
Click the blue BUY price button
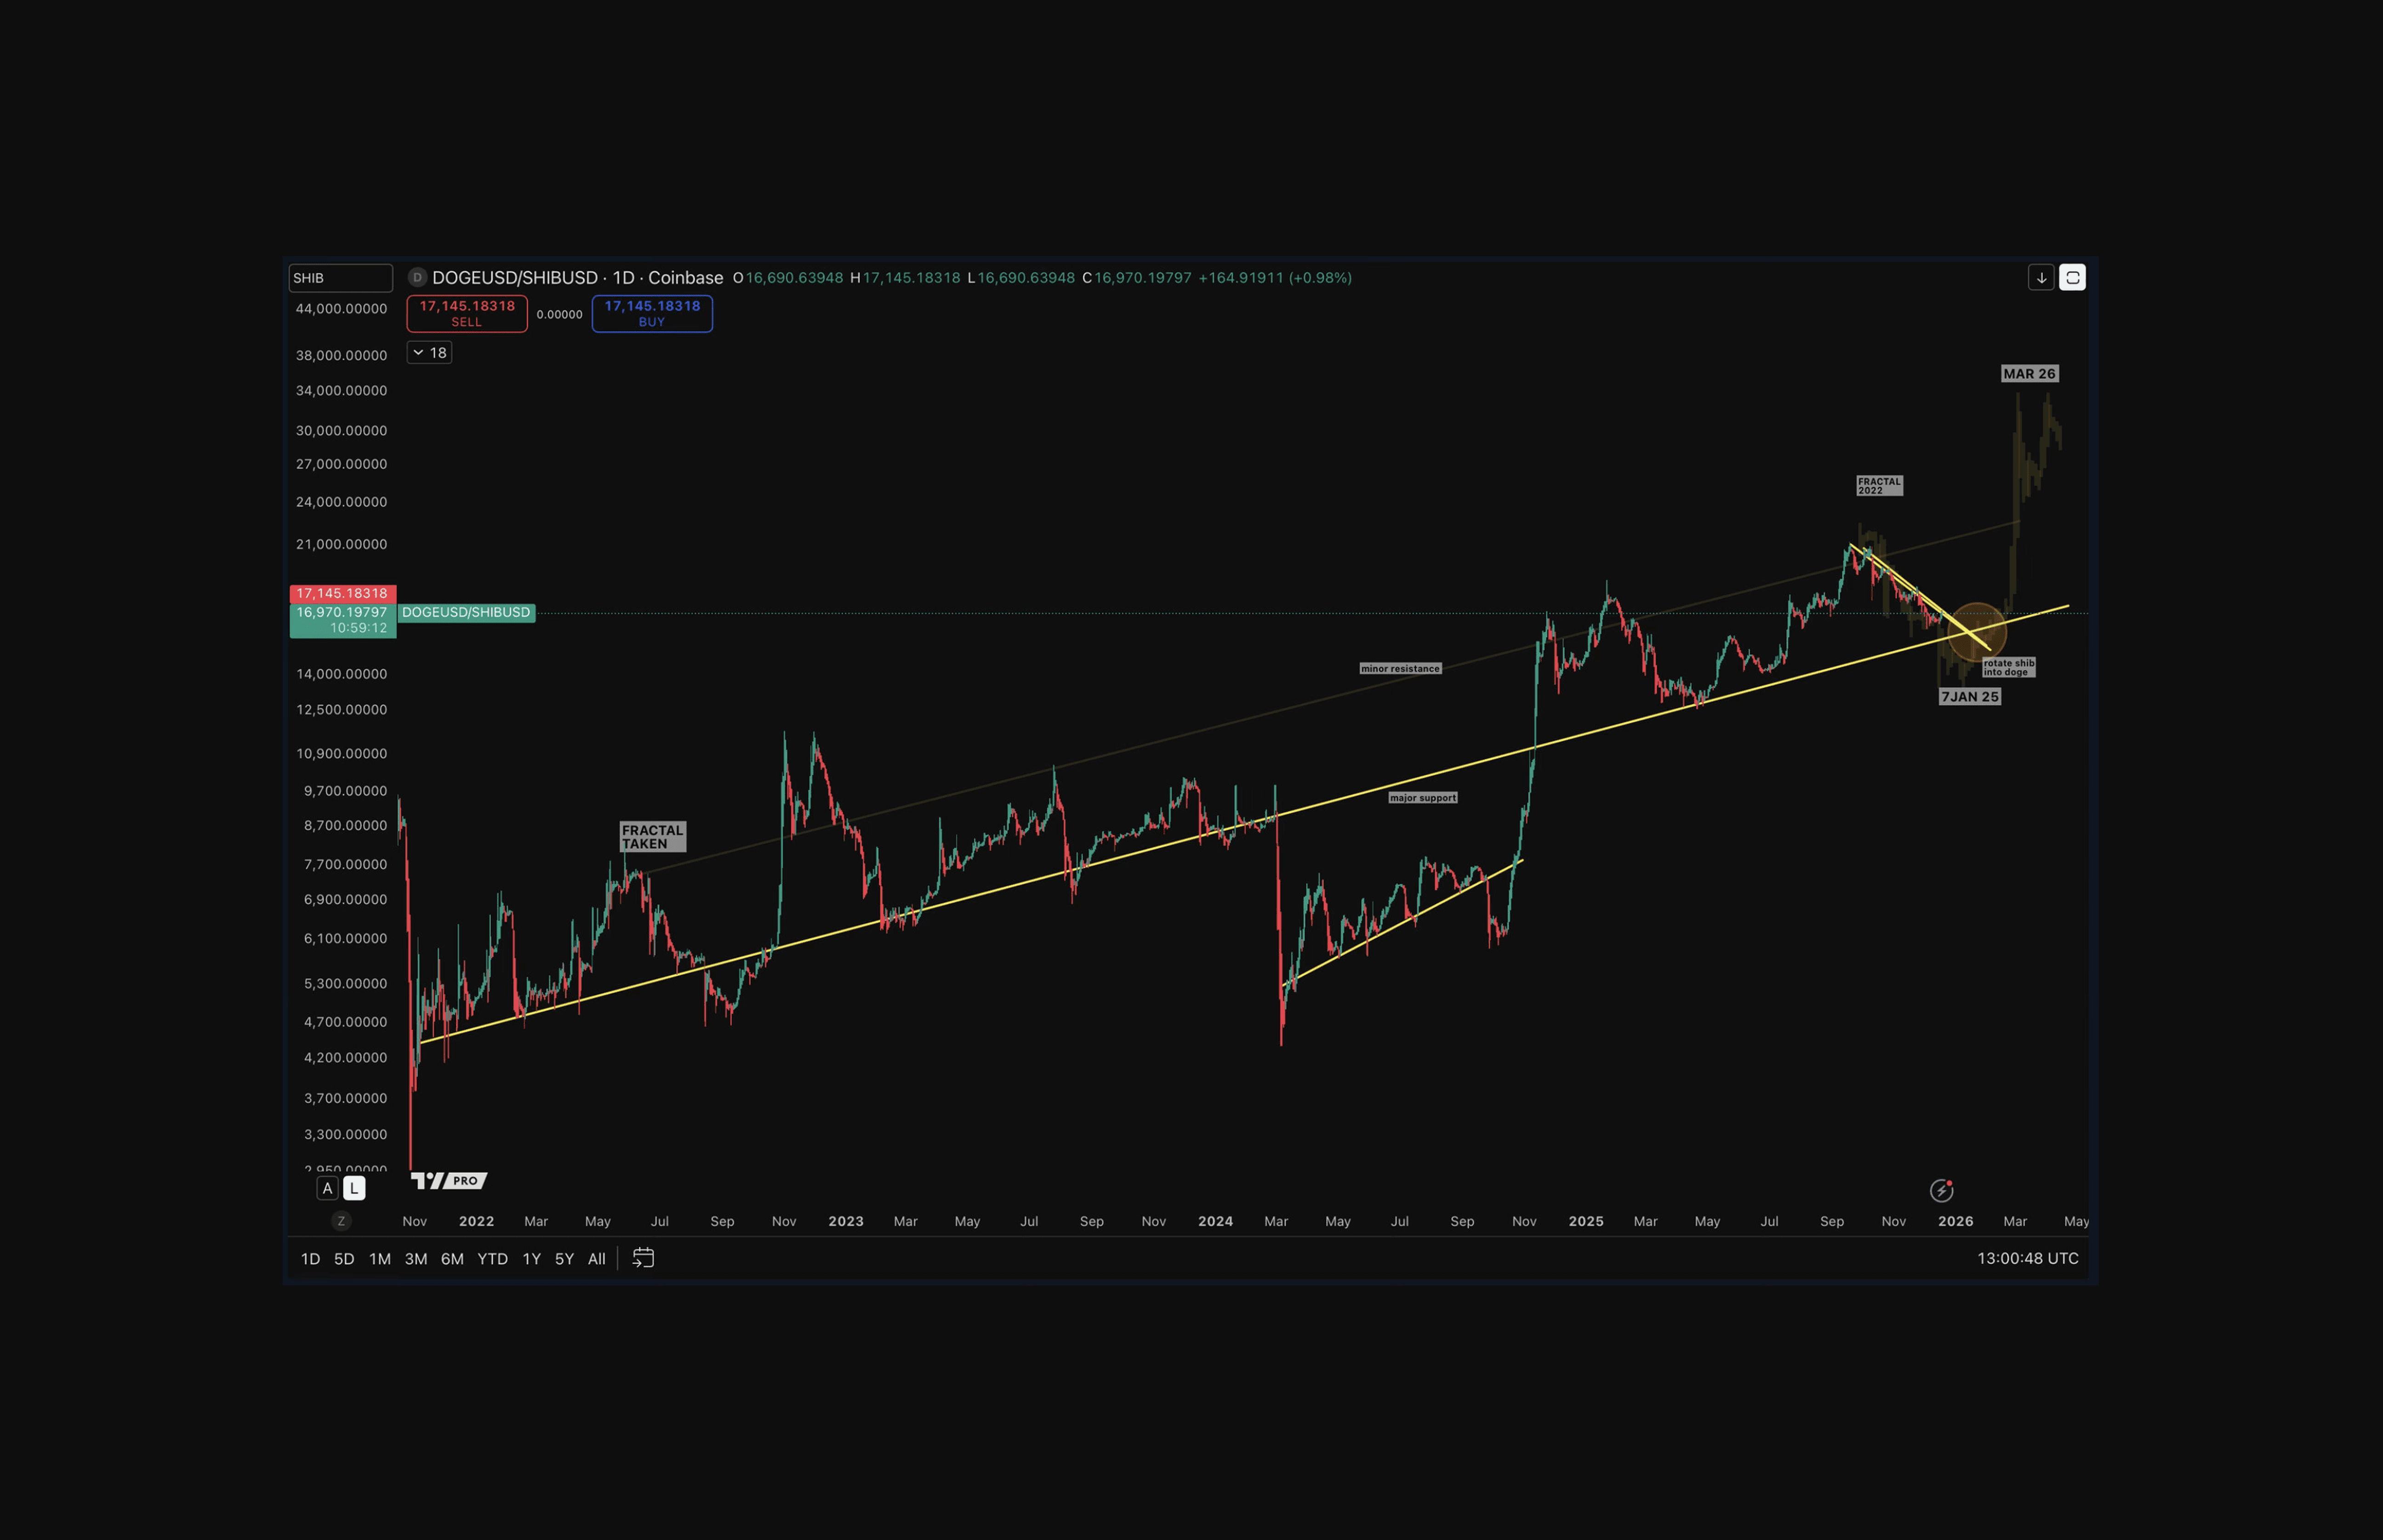[652, 313]
